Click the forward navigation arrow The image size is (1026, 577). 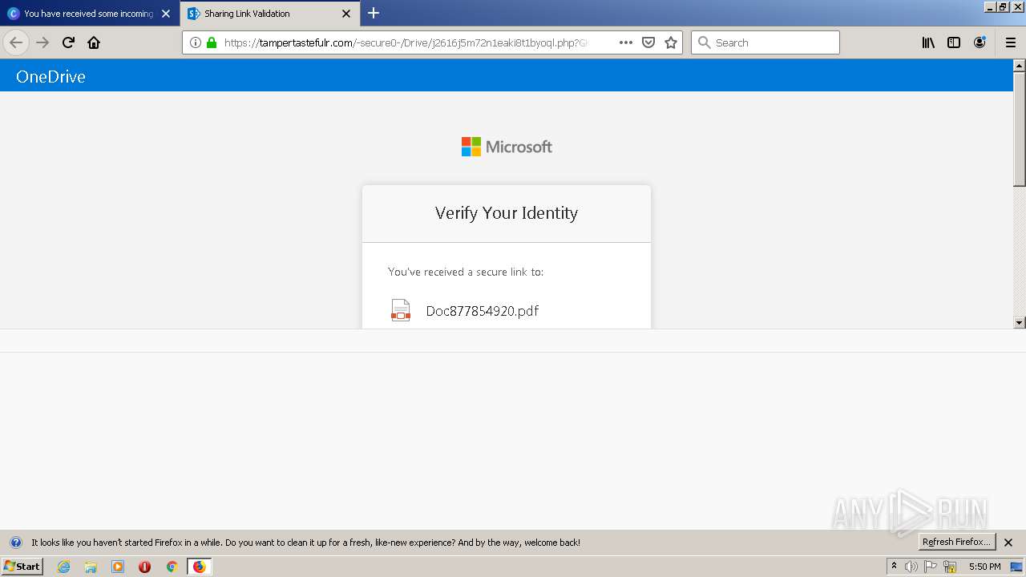pyautogui.click(x=42, y=42)
